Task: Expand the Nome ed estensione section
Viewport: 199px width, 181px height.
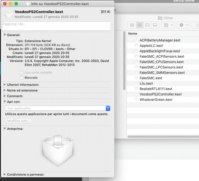Action: 5,90
